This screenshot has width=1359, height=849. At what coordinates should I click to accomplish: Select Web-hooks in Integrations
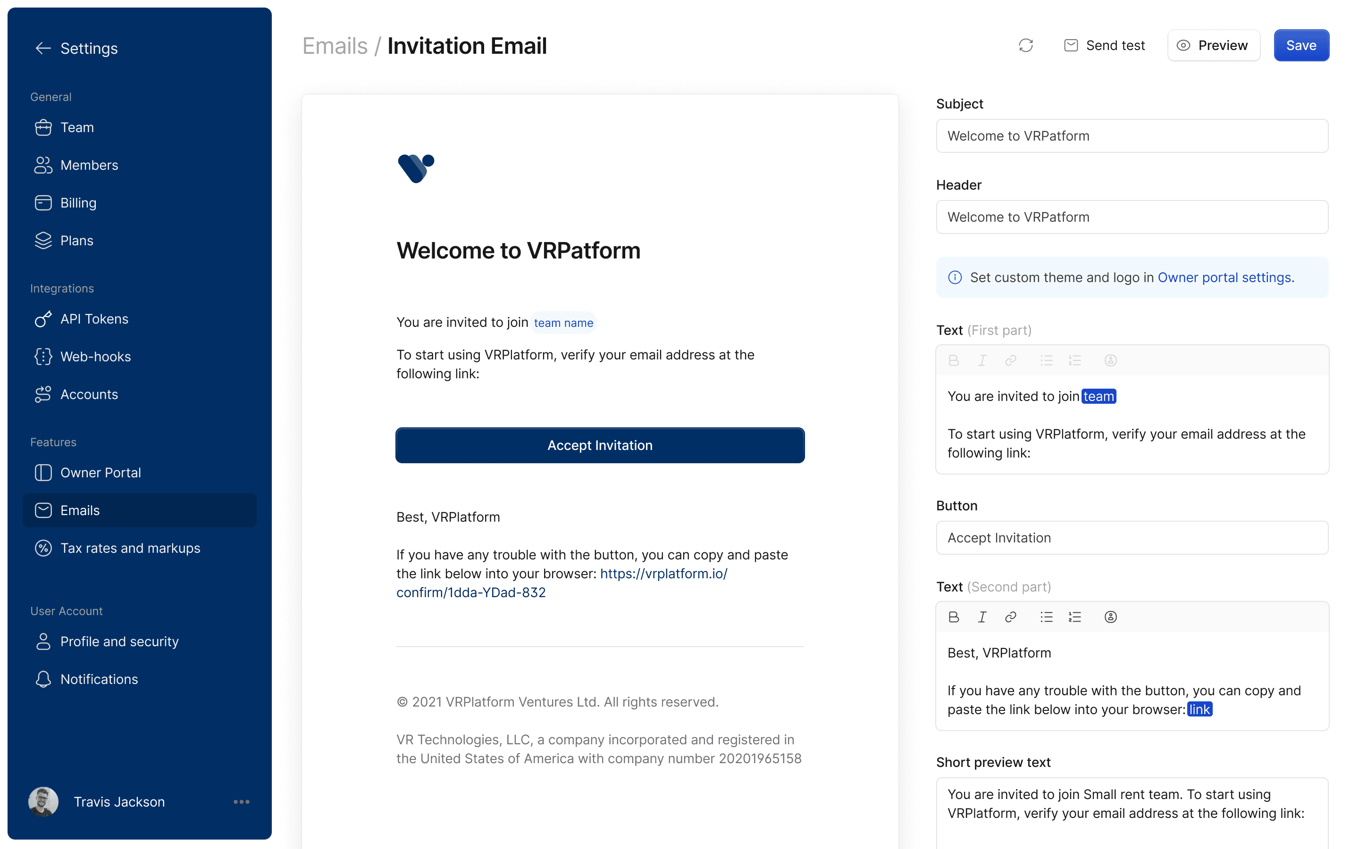pyautogui.click(x=95, y=357)
